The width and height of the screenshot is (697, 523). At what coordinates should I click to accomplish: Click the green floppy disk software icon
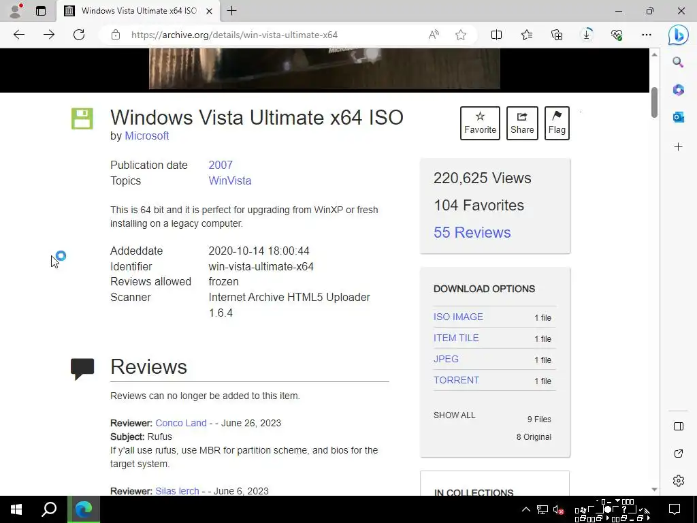click(82, 118)
